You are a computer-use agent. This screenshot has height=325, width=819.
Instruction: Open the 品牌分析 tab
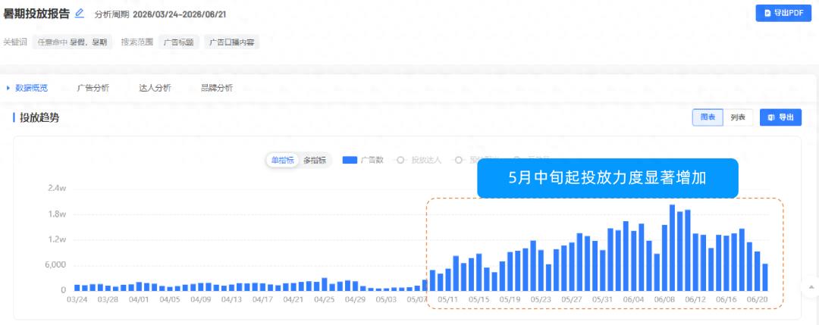(217, 88)
